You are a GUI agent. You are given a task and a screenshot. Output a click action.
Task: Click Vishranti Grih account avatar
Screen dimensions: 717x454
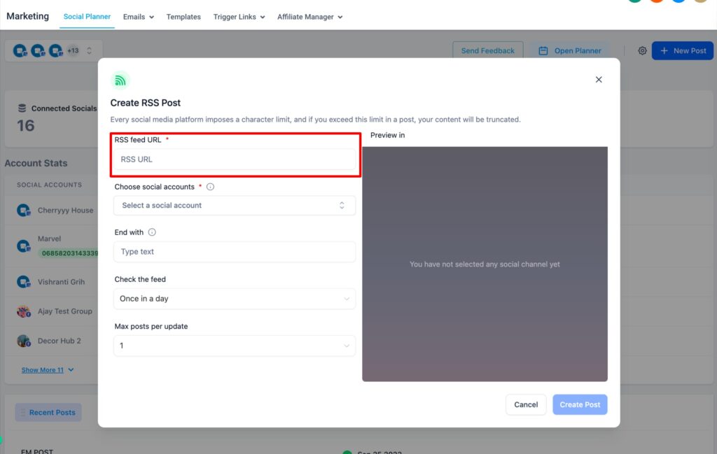coord(23,282)
